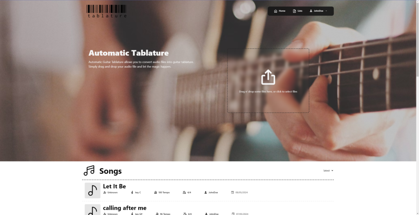
Task: Click the metronome icon beside 100 Tempo
Action: point(155,192)
